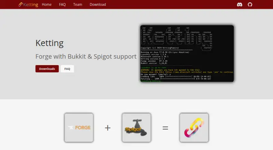Click the terminal screenshot image

[187, 54]
